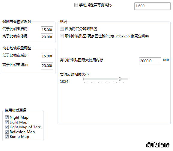Uncheck the Light Map checkbox
173x151 pixels.
tap(7, 122)
